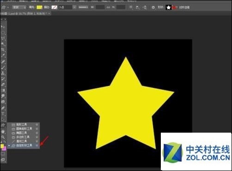Toggle Quick Mask mode
Image resolution: width=232 pixels, height=171 pixels.
[x=3, y=154]
